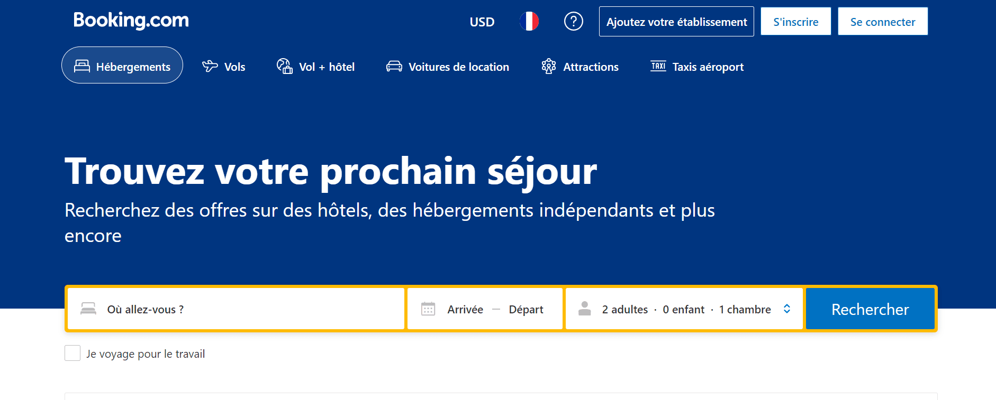Click the car icon for rentals
The height and width of the screenshot is (400, 996).
coord(394,67)
